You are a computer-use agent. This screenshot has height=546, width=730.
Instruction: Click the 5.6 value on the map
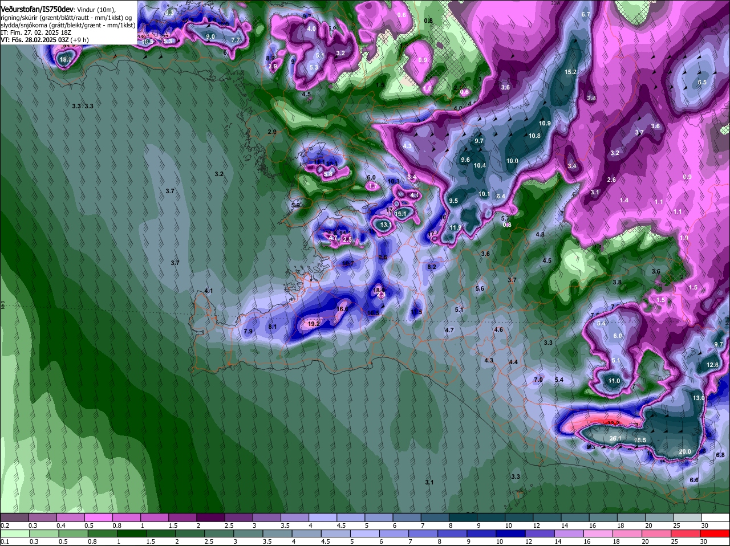[480, 288]
